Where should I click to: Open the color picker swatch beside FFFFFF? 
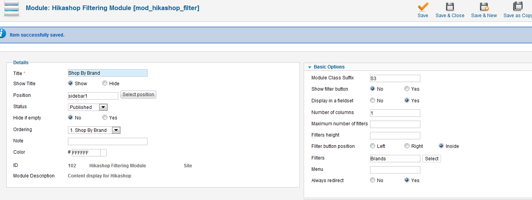tap(103, 153)
